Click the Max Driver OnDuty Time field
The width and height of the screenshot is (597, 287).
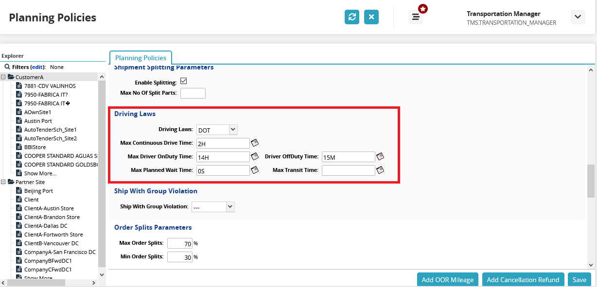point(223,157)
